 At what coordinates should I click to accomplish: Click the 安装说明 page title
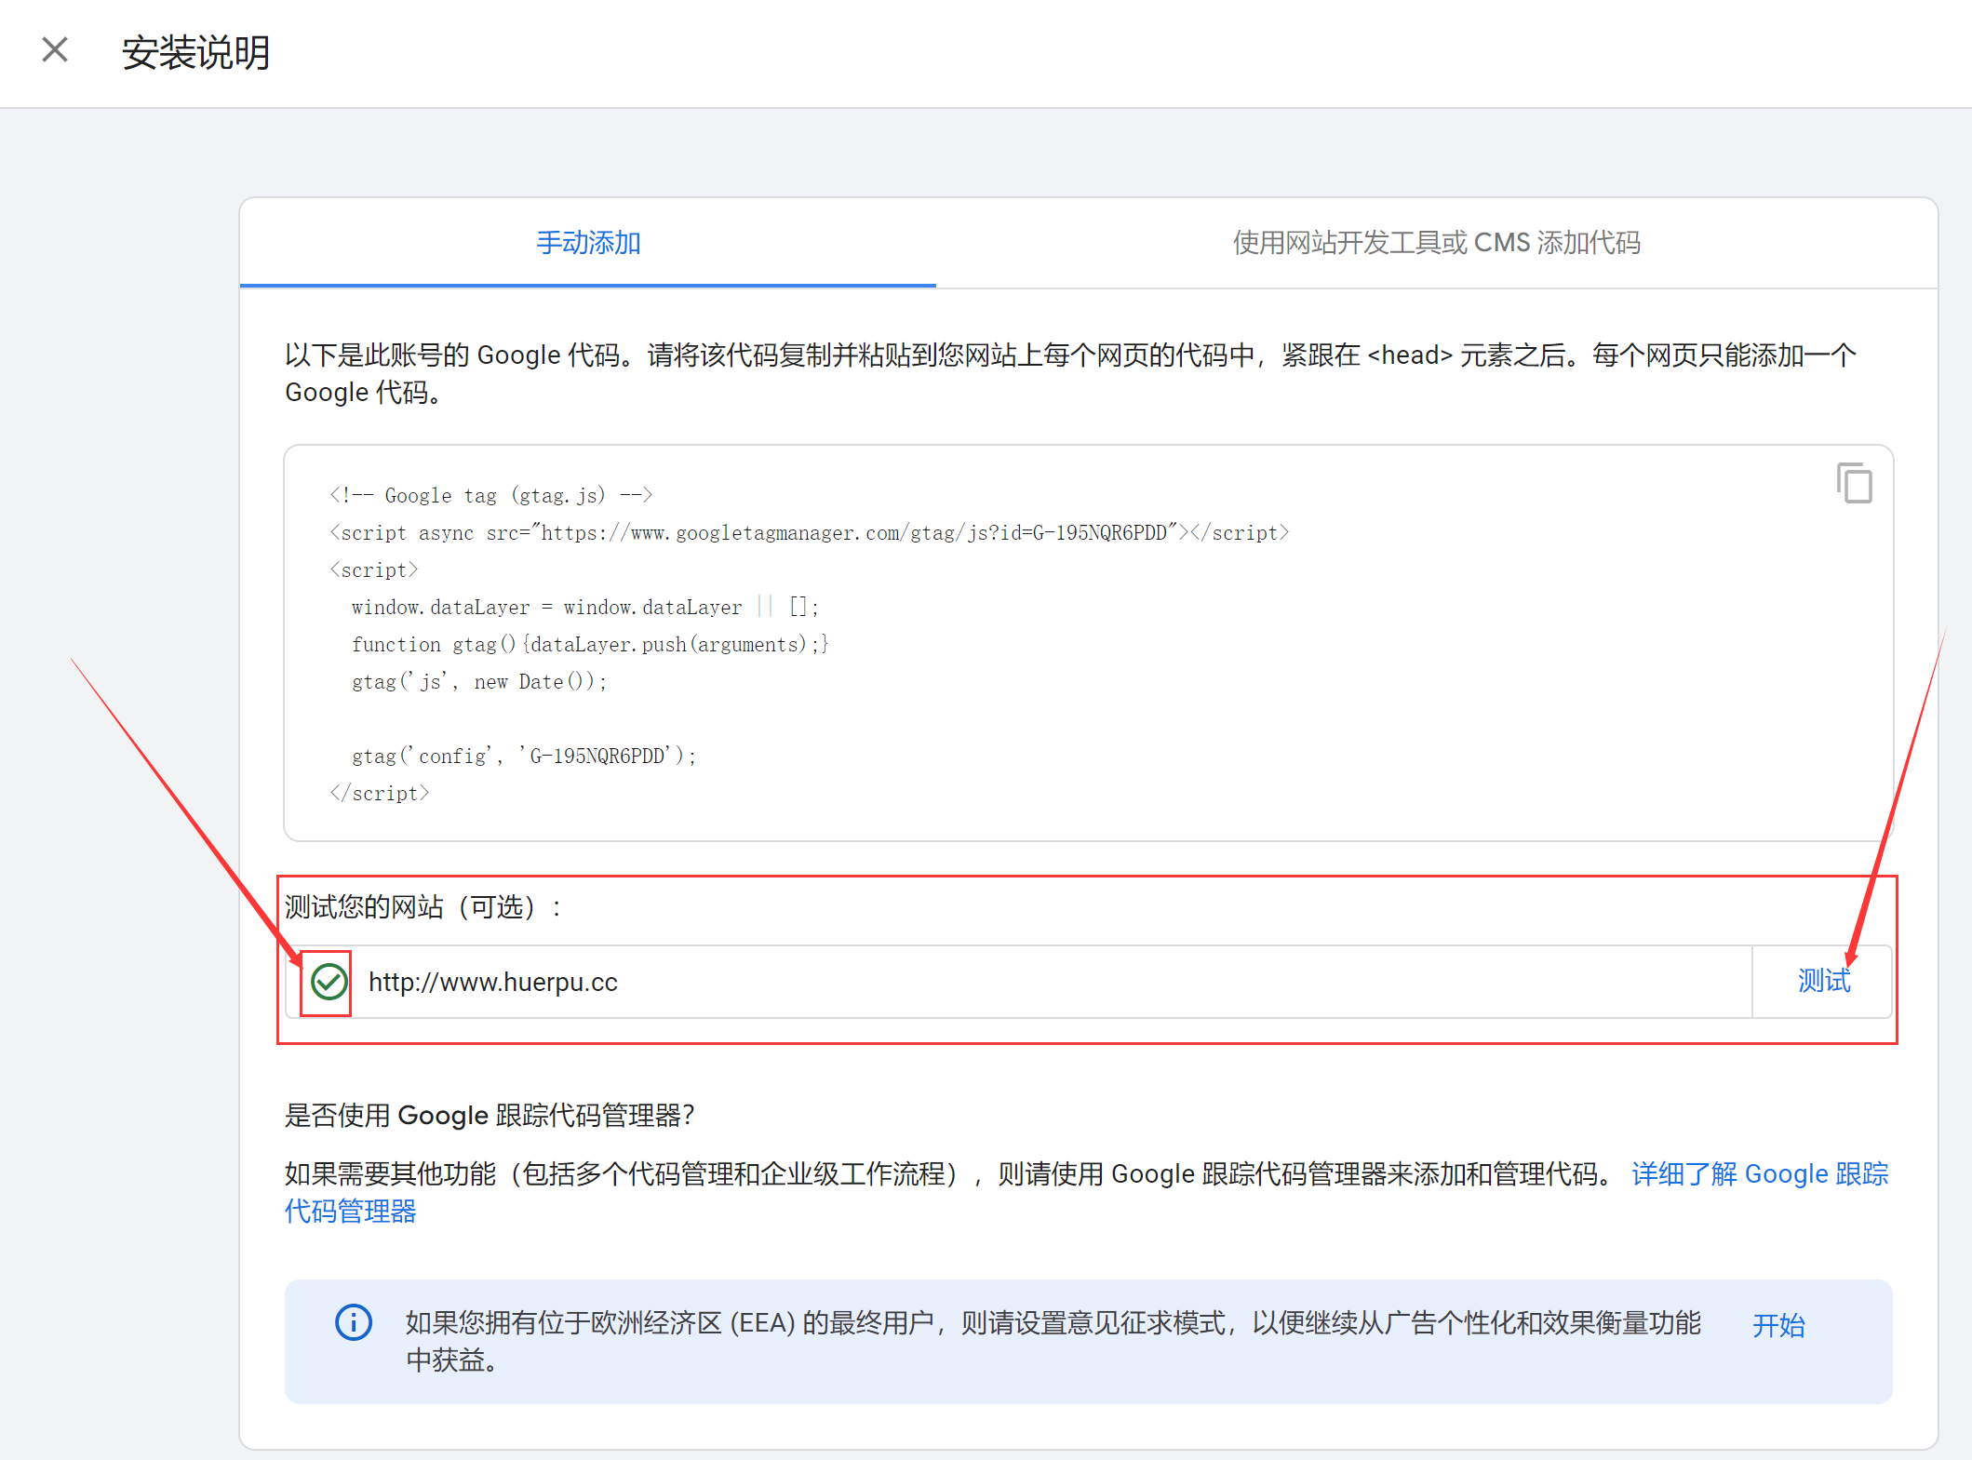pos(195,52)
